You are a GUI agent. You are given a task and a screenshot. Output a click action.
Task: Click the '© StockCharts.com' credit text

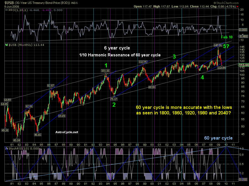(x=226, y=3)
